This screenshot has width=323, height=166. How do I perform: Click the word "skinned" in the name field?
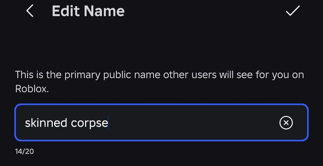[46, 123]
